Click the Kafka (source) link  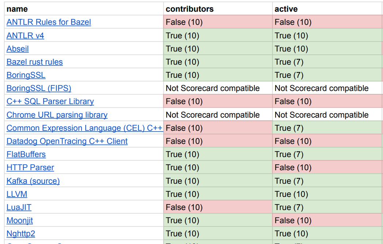click(x=33, y=181)
